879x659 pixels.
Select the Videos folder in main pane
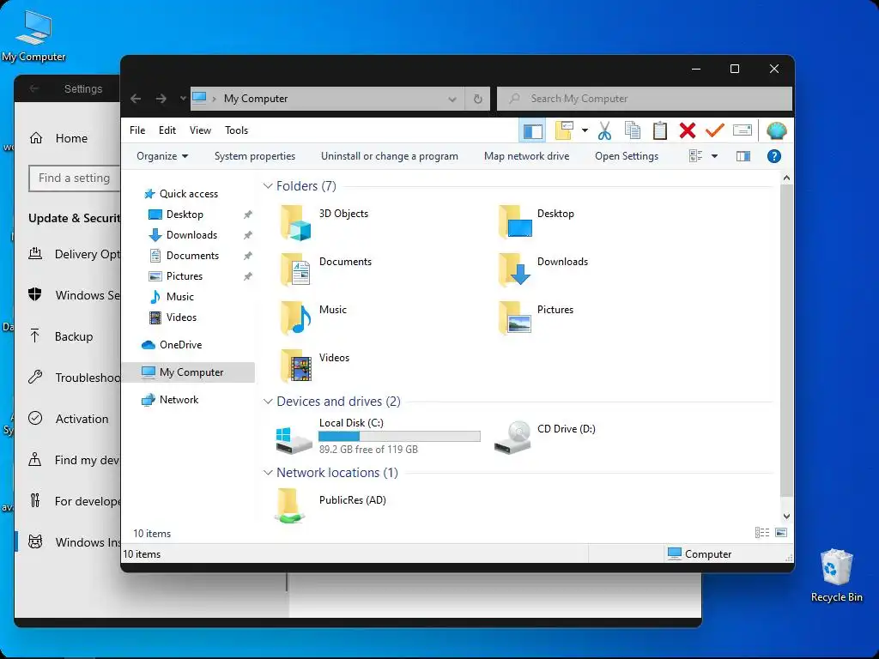coord(314,366)
